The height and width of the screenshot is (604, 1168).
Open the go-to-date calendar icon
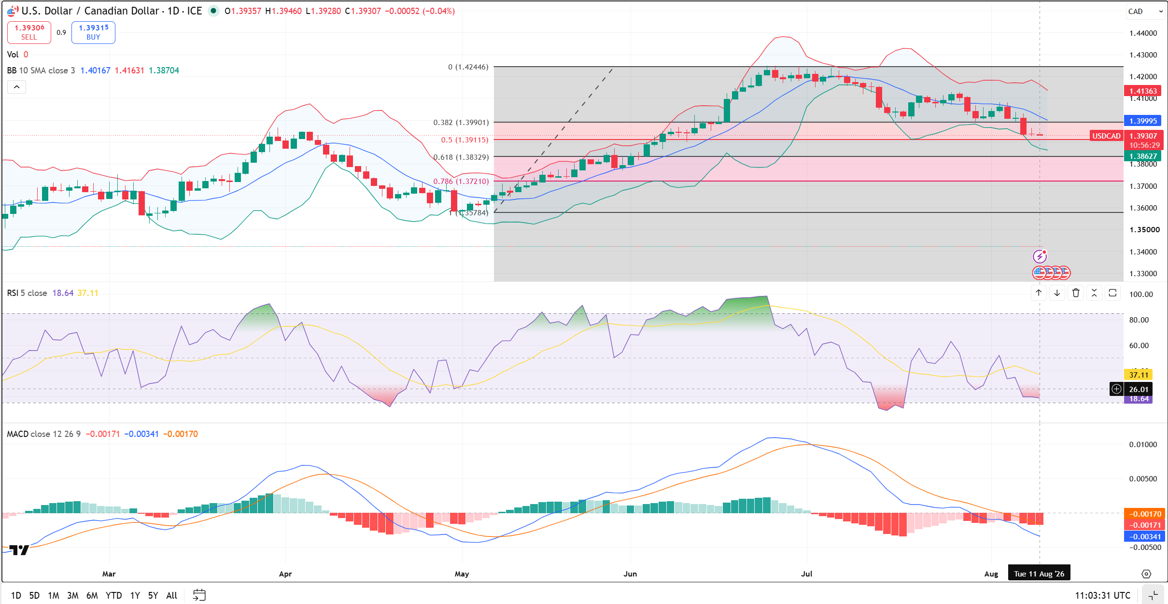[x=199, y=595]
